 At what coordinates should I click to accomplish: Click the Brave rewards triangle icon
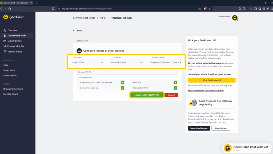coord(210,9)
